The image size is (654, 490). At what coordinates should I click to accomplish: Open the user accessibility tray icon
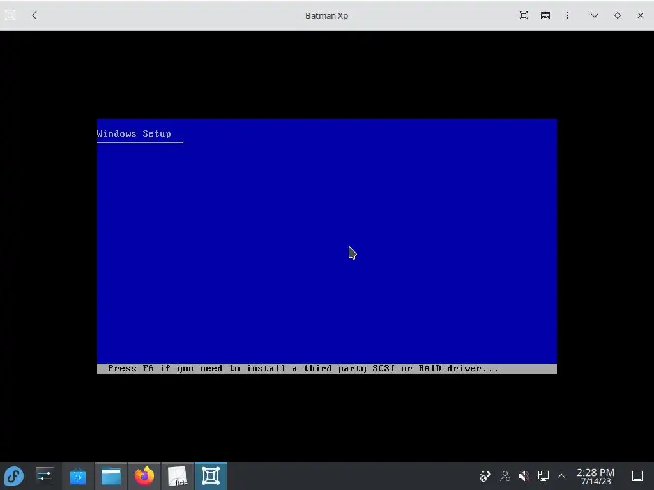pos(505,476)
